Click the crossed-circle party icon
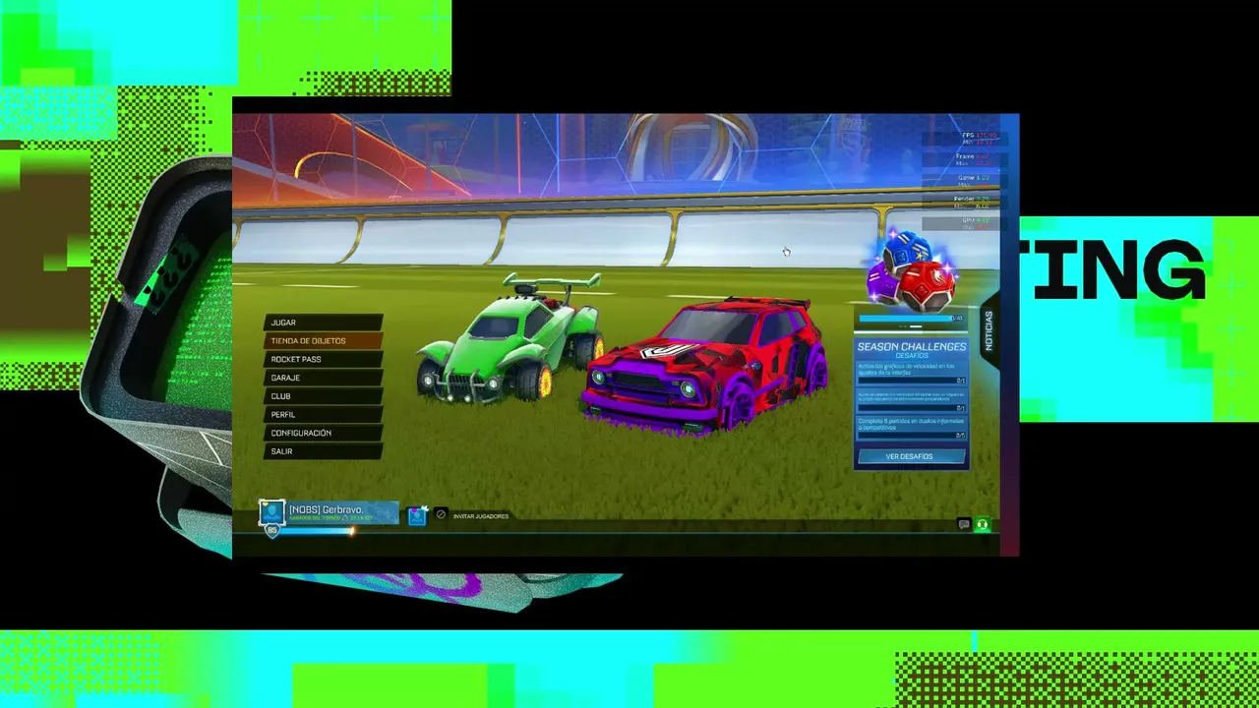The width and height of the screenshot is (1259, 708). 441,514
